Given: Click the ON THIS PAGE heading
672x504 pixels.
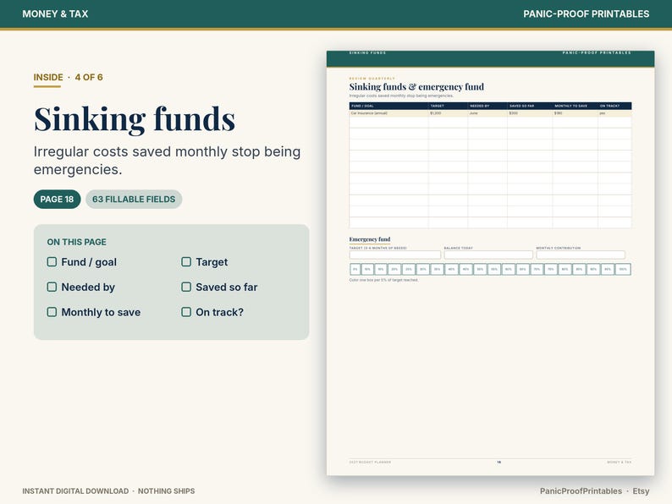Looking at the screenshot, I should coord(77,242).
